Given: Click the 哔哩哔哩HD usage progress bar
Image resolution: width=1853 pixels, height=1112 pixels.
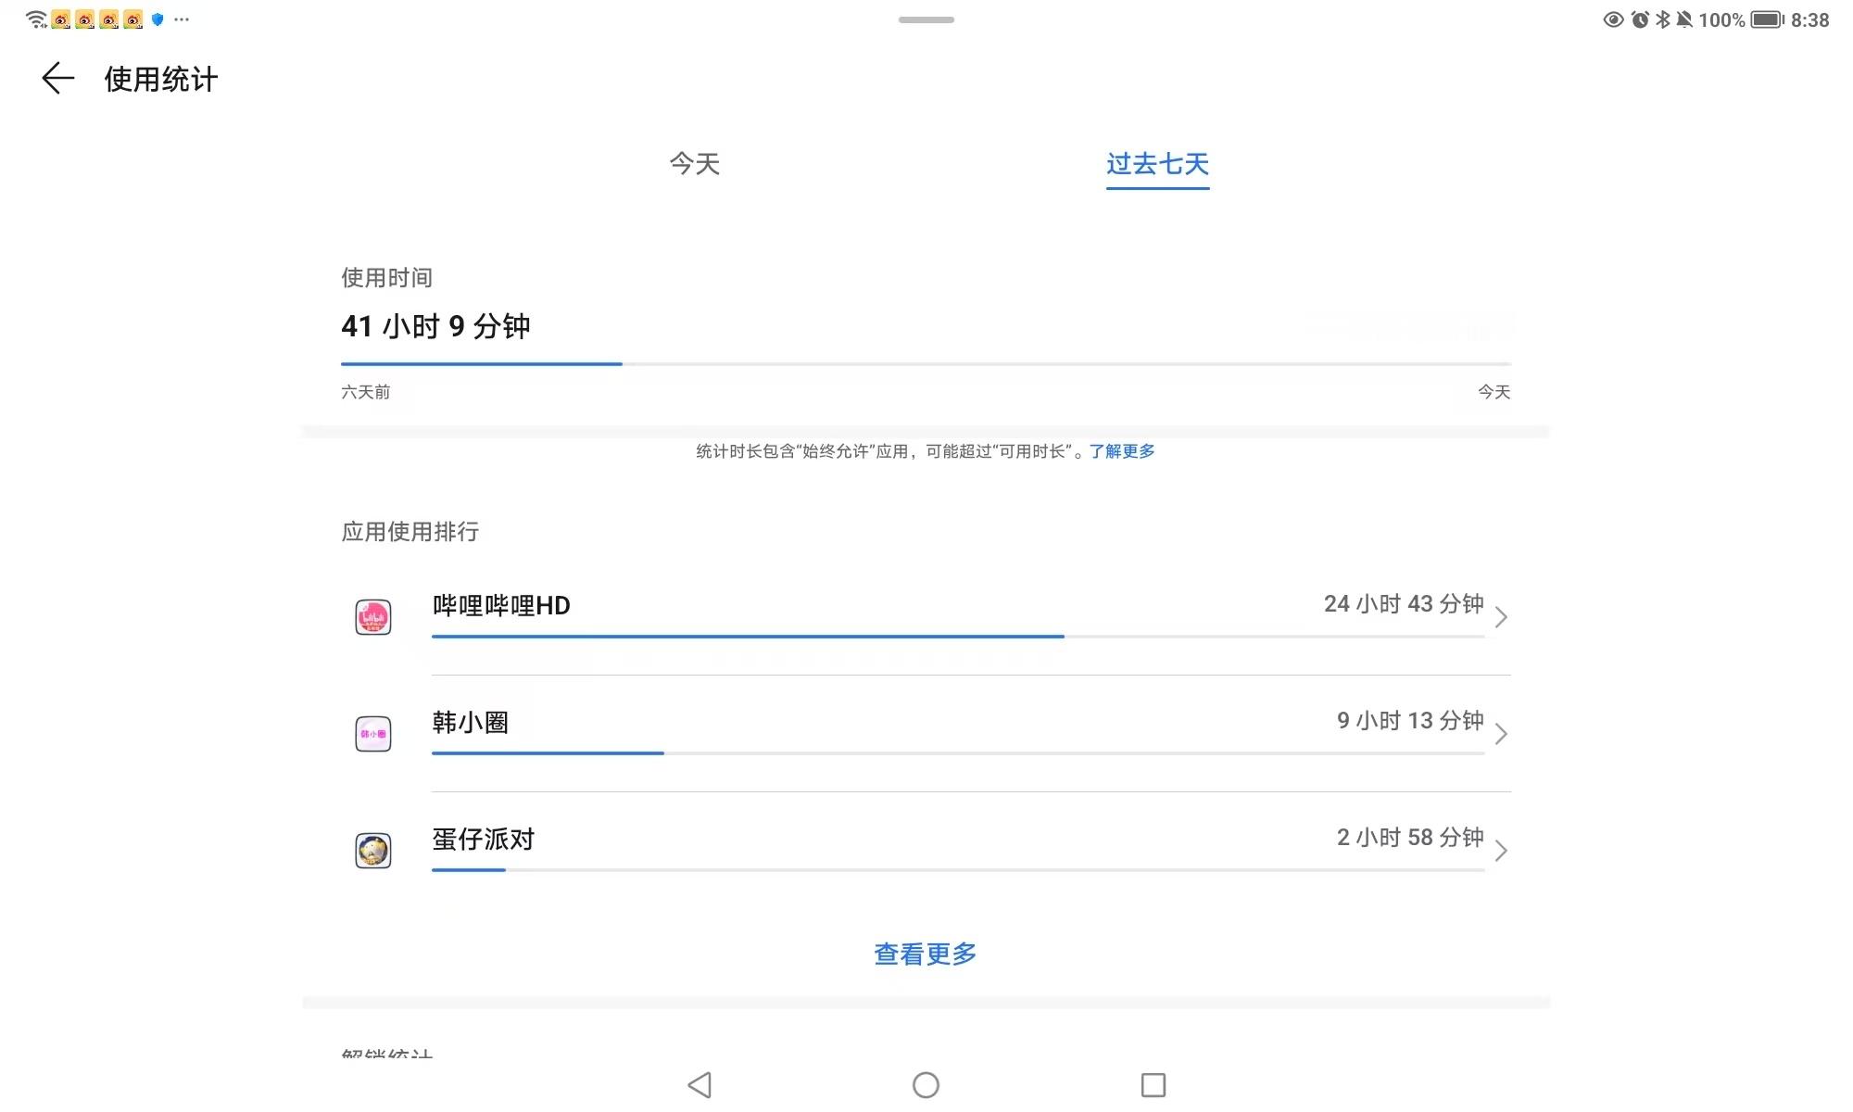Looking at the screenshot, I should [958, 637].
